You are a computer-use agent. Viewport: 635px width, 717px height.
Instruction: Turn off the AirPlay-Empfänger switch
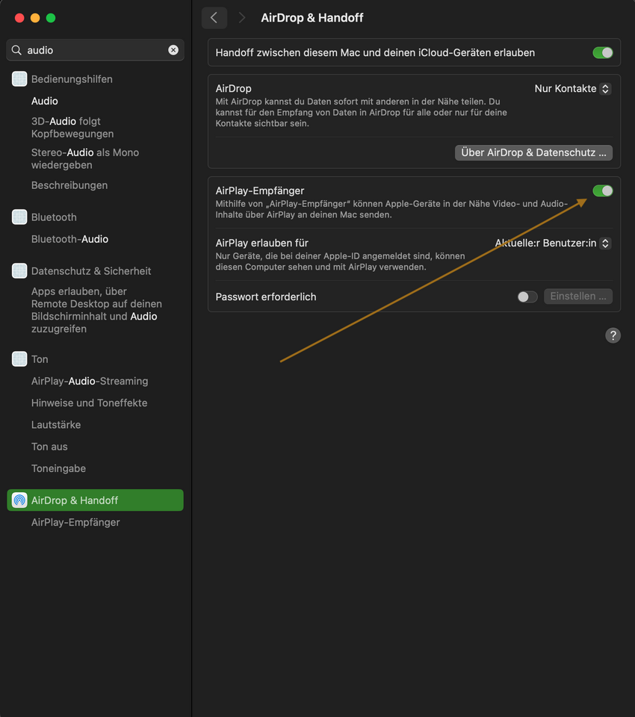pos(603,190)
